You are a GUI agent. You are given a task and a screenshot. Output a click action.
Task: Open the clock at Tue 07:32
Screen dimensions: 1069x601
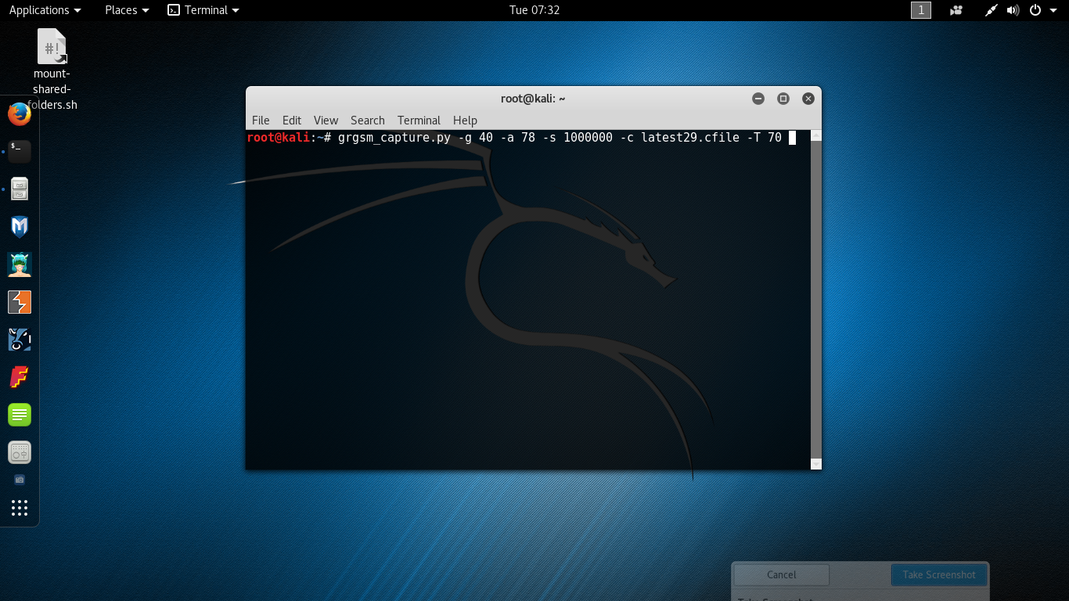tap(534, 10)
